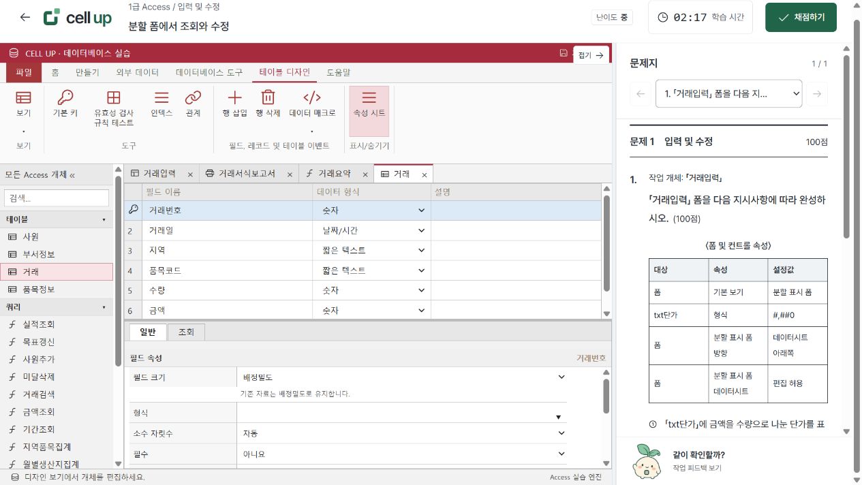This screenshot has height=485, width=862.
Task: Open 같이 확인할까 feedback mascot
Action: [x=645, y=460]
